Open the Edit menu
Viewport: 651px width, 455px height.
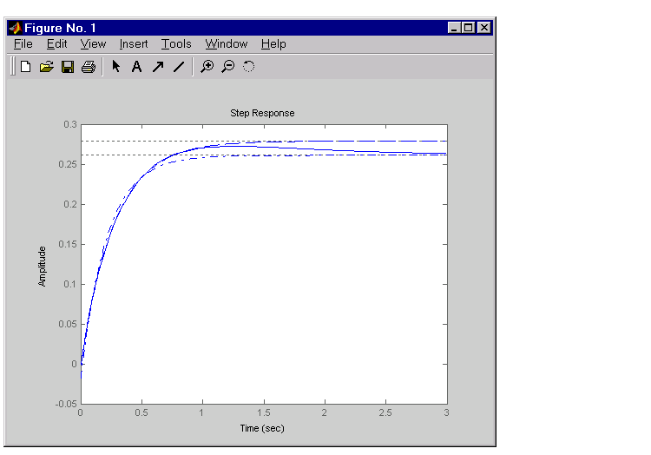(57, 44)
